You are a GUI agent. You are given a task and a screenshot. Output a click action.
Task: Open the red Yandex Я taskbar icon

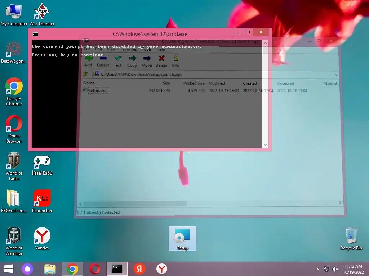tap(139, 269)
